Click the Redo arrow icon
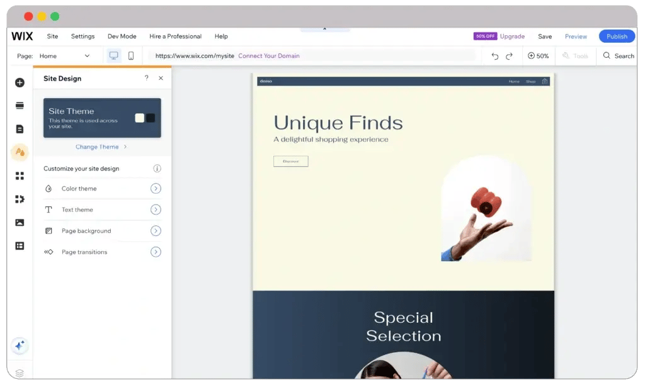Image resolution: width=645 pixels, height=387 pixels. [509, 56]
